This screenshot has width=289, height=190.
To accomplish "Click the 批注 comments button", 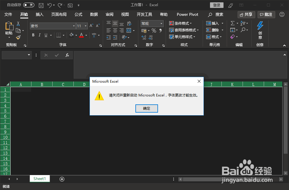I will pyautogui.click(x=266, y=15).
